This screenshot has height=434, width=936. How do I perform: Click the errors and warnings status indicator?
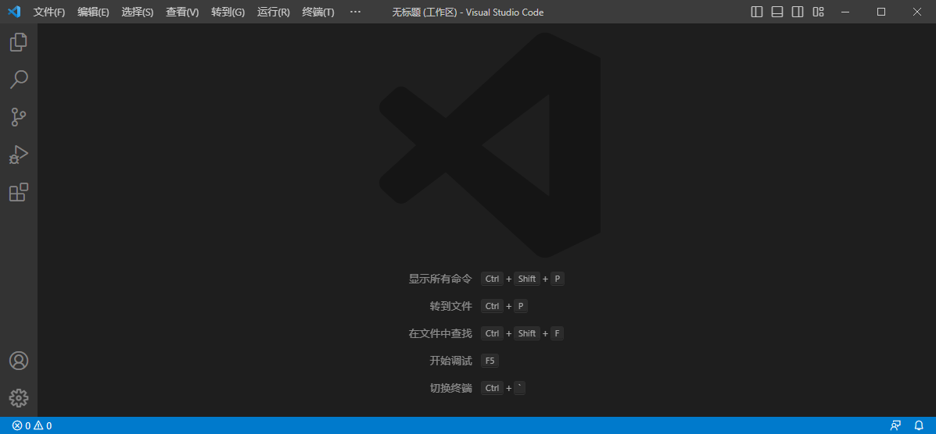click(x=32, y=425)
